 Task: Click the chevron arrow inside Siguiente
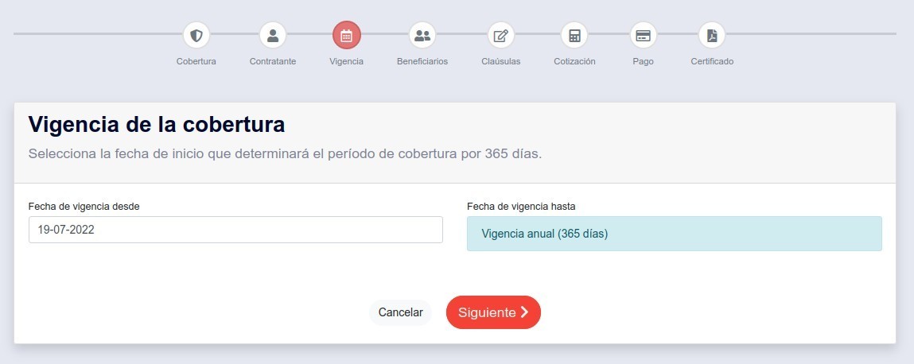pyautogui.click(x=524, y=312)
